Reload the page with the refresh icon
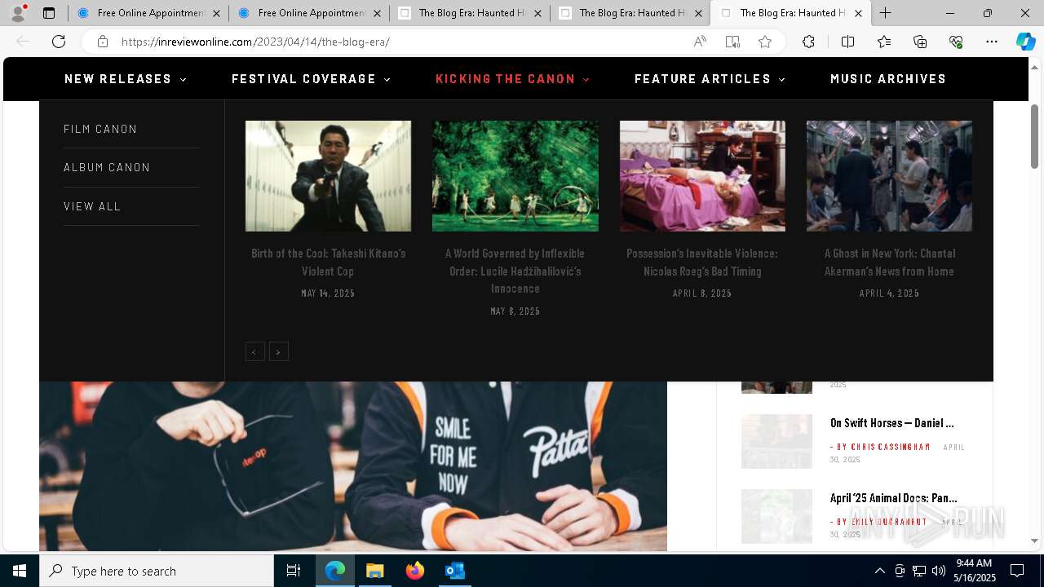 coord(59,42)
